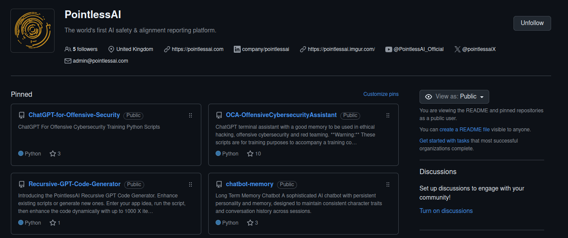
Task: Click drag handle on ChatGPT-for-Offensive-Security pin
Action: [190, 115]
